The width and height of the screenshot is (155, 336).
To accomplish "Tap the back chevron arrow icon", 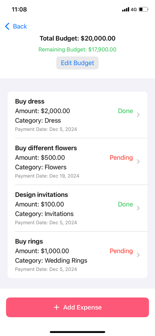I will [7, 26].
